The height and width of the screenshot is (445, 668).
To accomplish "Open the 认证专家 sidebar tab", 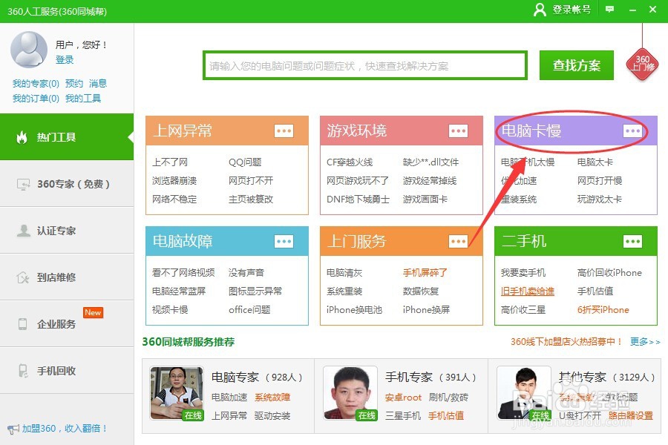I will coord(67,231).
